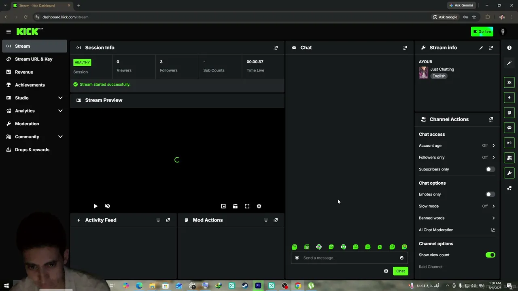Click the shield identity icon in message box
Viewport: 518px width, 291px height.
(x=297, y=258)
